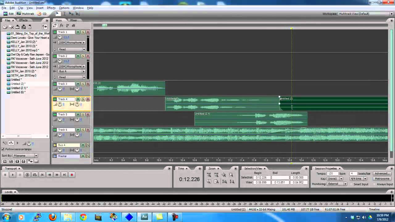395x222 pixels.
Task: Switch to CD view
Action: point(42,14)
